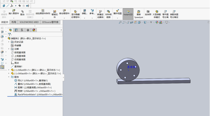Viewport: 210px width, 116px height.
Task: Click Take Snapshot (拍快照) camera icon
Action: [x=148, y=11]
